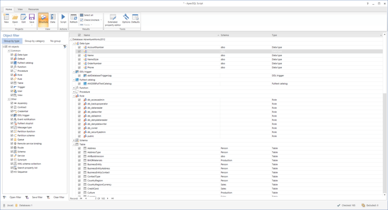Click the object filter funnel icon
Screen dimensions: 388x210
(65, 46)
